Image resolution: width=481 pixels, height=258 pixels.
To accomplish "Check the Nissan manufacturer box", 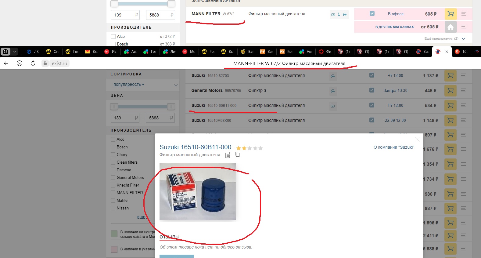I will click(113, 208).
